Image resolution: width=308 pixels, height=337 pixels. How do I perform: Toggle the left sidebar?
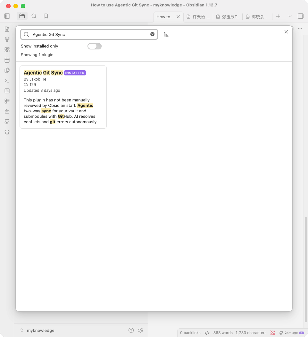(7, 16)
